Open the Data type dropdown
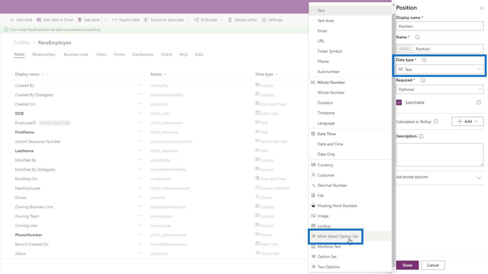Viewport: 488px width, 274px height. click(440, 69)
